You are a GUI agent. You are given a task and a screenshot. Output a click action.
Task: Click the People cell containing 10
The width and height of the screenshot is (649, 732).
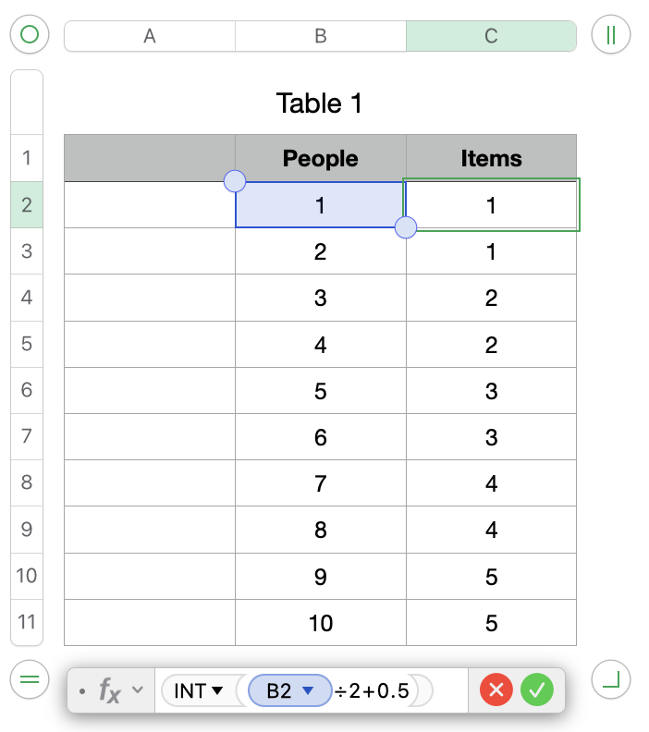click(x=321, y=623)
